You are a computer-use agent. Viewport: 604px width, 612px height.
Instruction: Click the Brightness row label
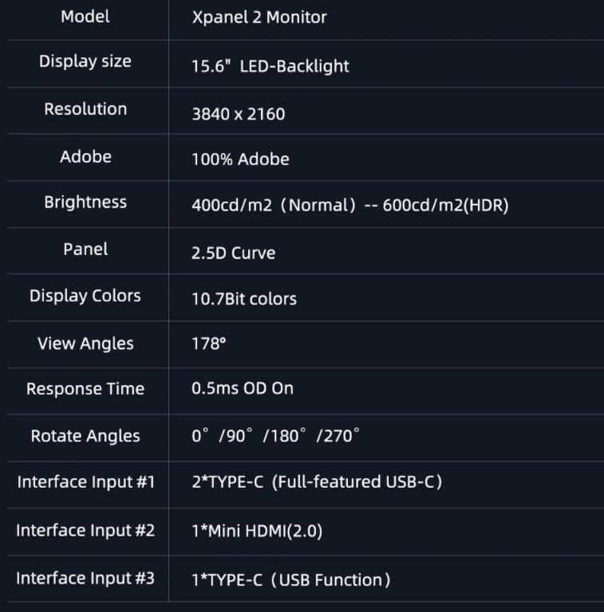click(x=85, y=202)
